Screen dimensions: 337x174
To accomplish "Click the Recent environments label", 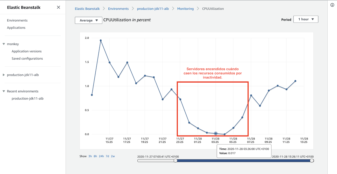I will pyautogui.click(x=23, y=91).
